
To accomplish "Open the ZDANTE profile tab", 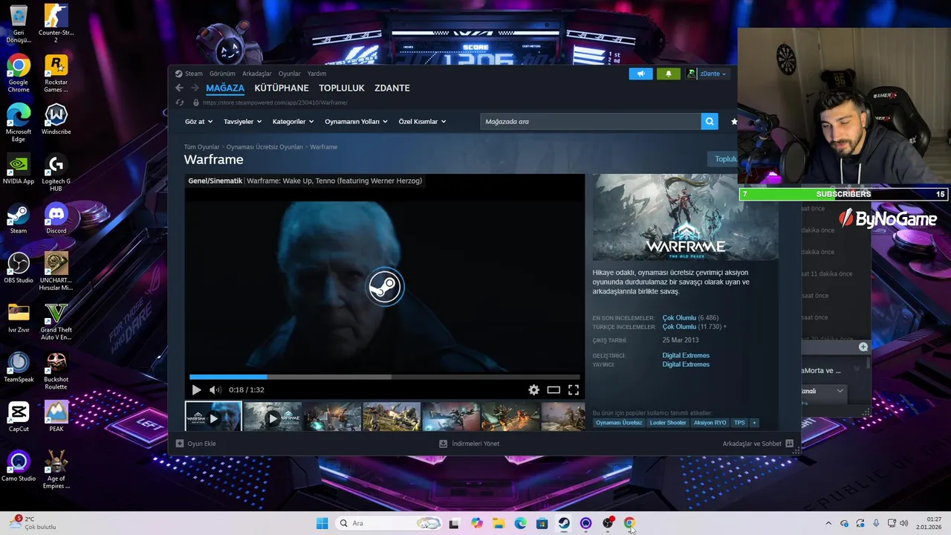I will [x=392, y=88].
